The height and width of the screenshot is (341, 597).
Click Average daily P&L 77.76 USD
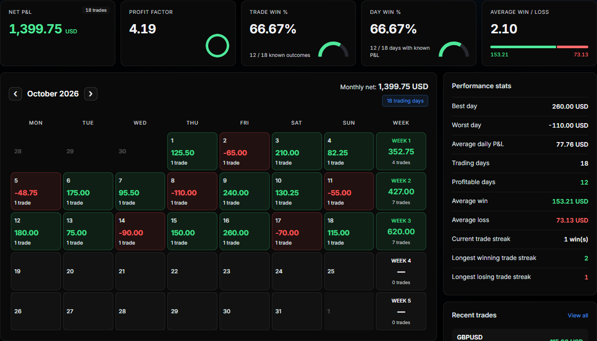572,145
